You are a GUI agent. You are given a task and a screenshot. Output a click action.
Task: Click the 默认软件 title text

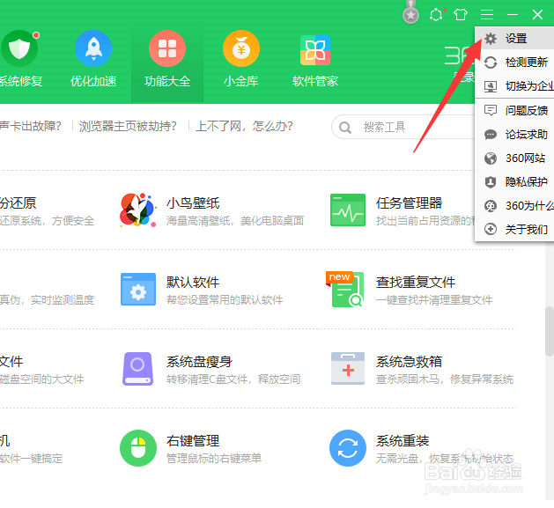click(193, 283)
